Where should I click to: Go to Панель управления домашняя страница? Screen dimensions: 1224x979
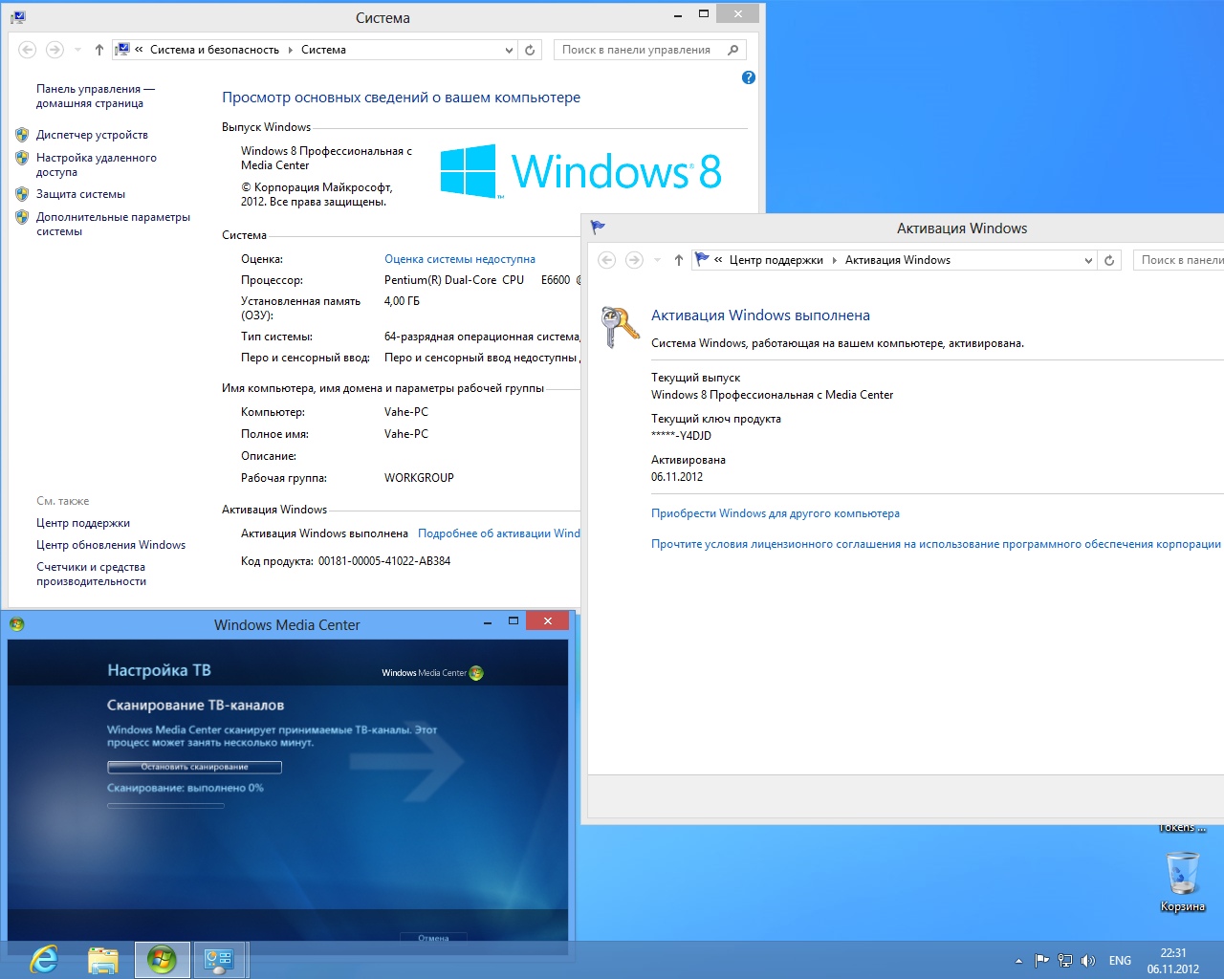point(95,96)
